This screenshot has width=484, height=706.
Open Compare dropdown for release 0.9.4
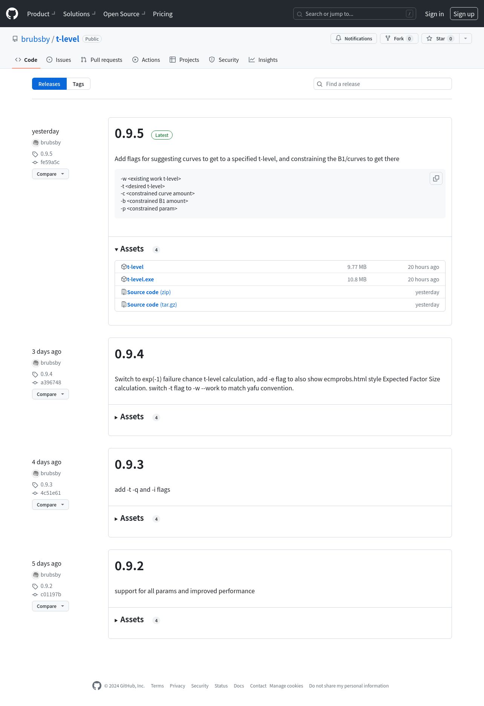(51, 394)
